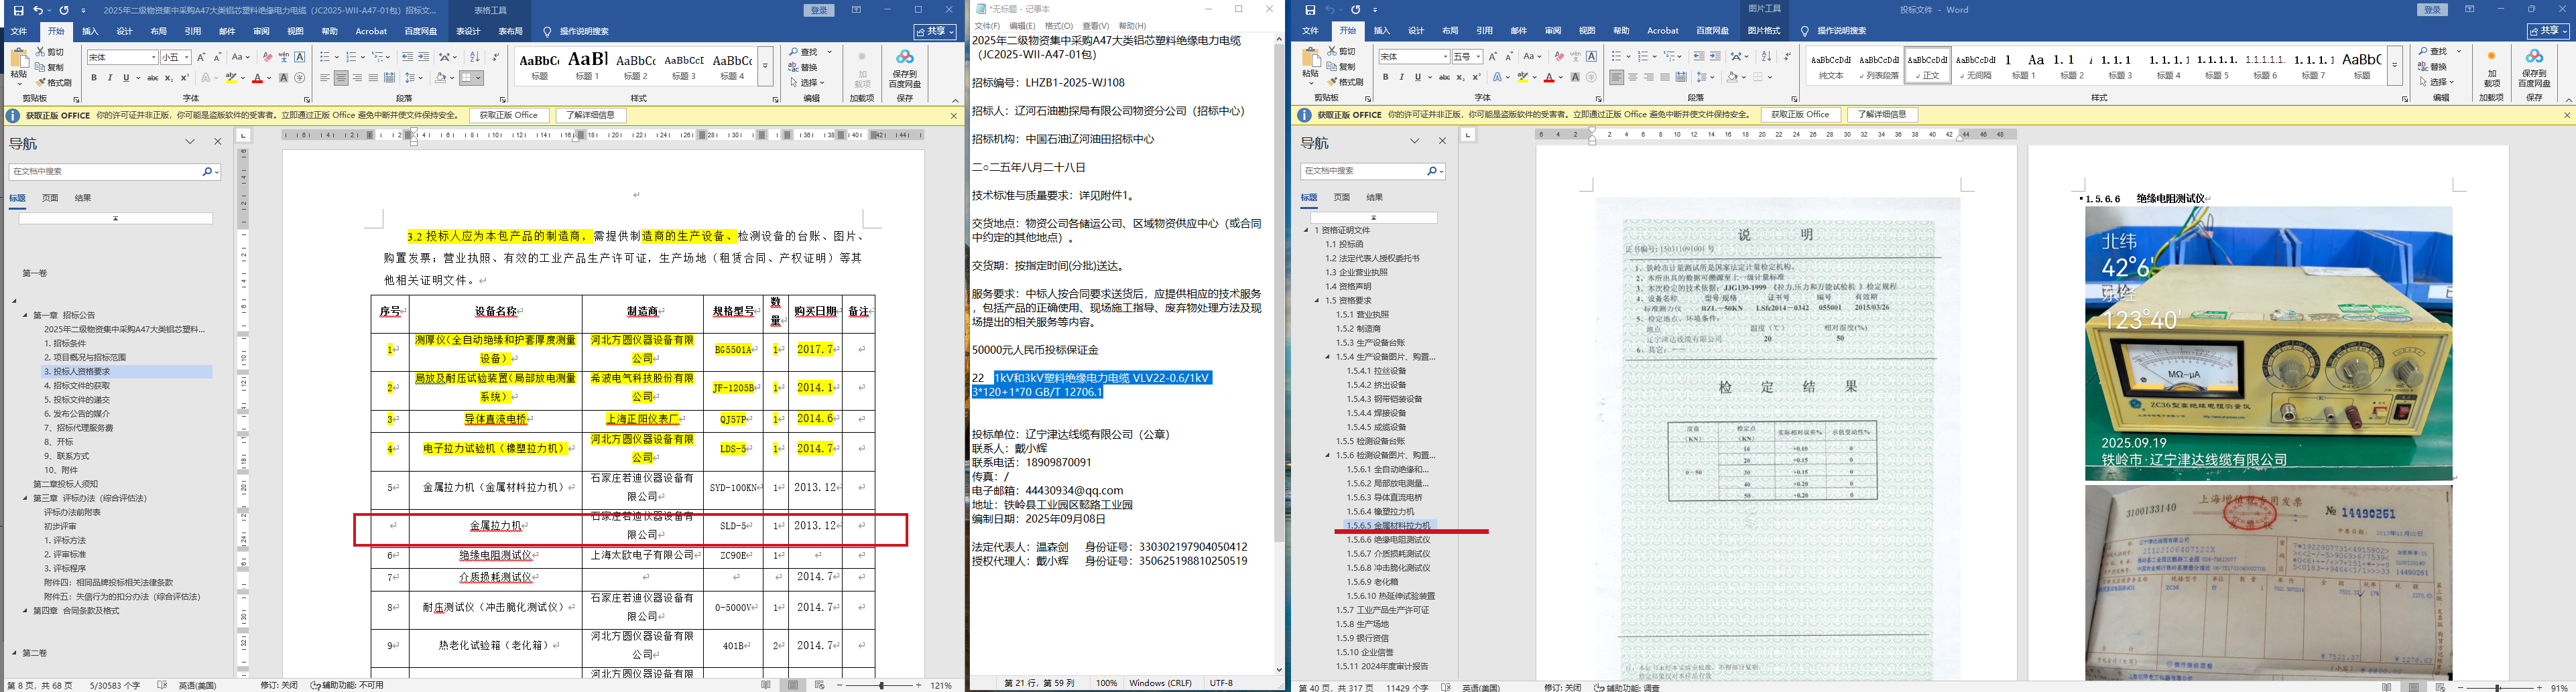Screen dimensions: 2576x692
Task: Cut selection in left Word window
Action: (x=51, y=52)
